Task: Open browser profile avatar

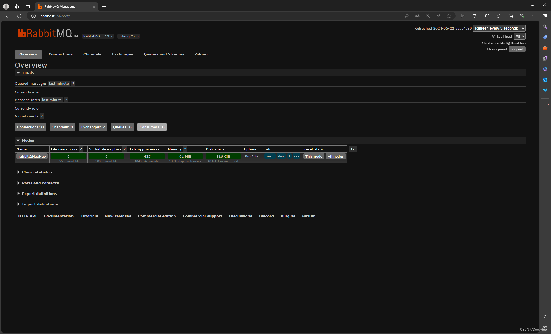Action: (x=6, y=7)
